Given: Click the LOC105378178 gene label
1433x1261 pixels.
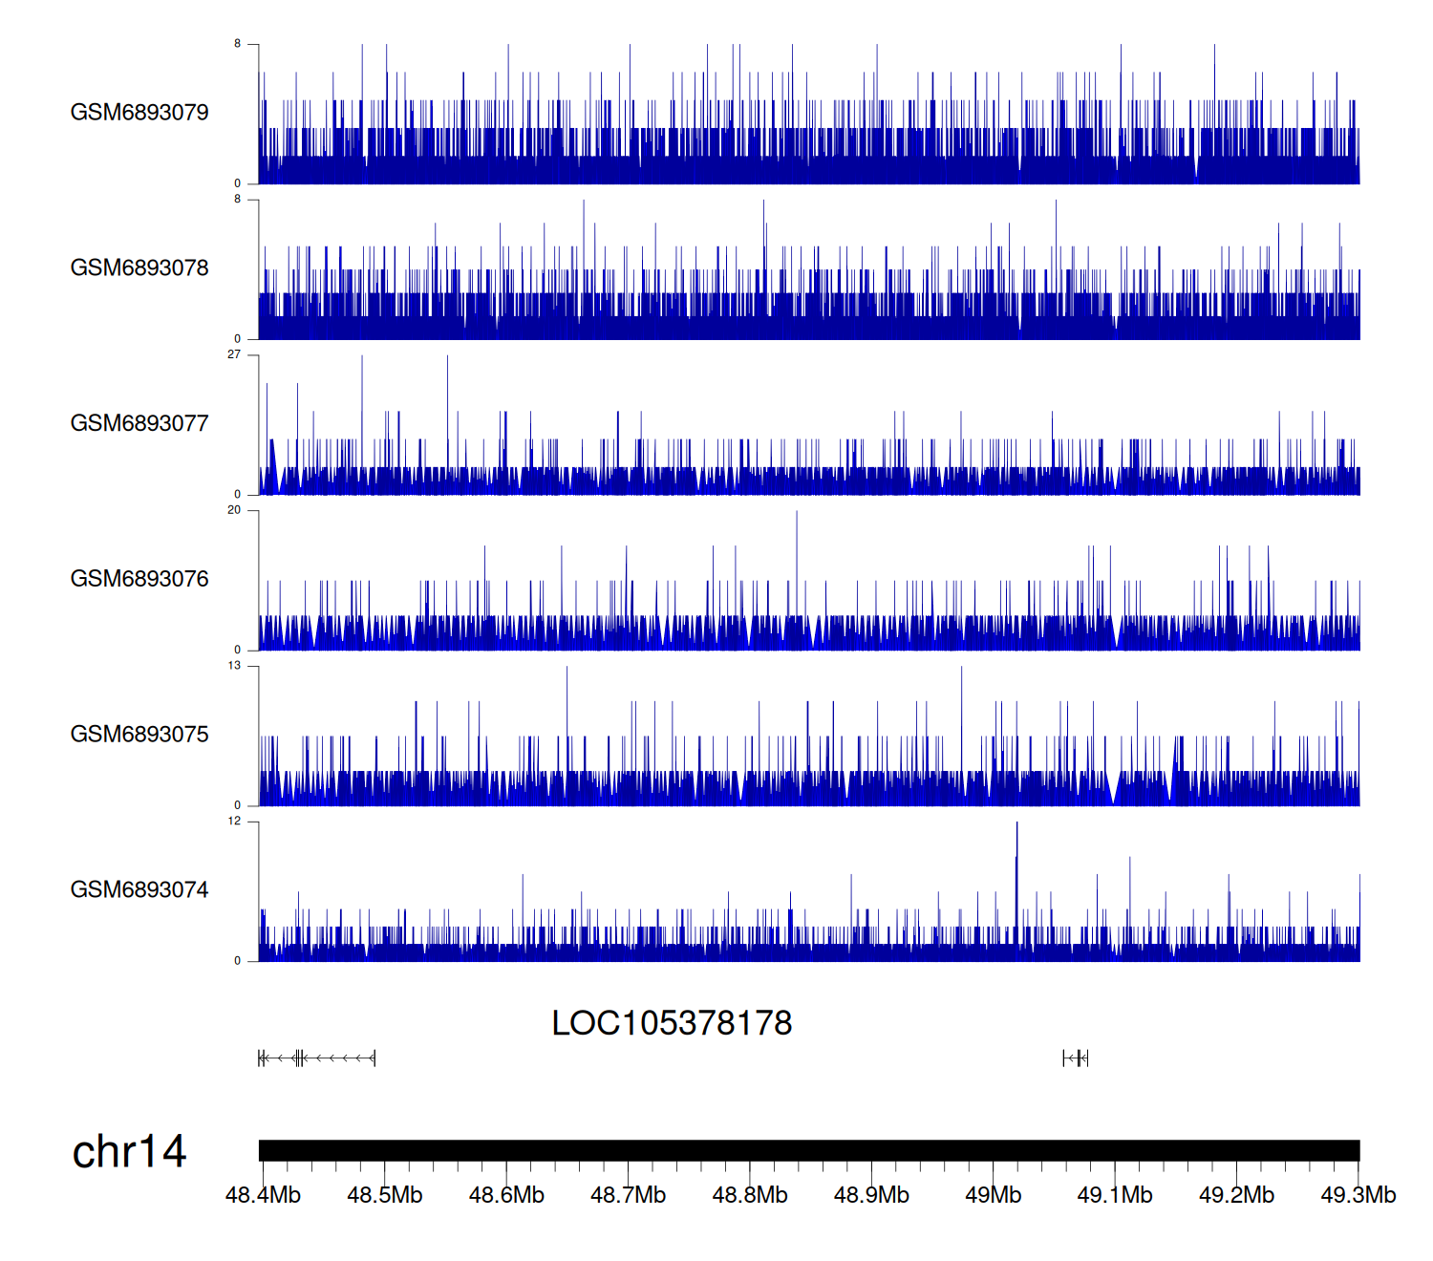Looking at the screenshot, I should (672, 1023).
